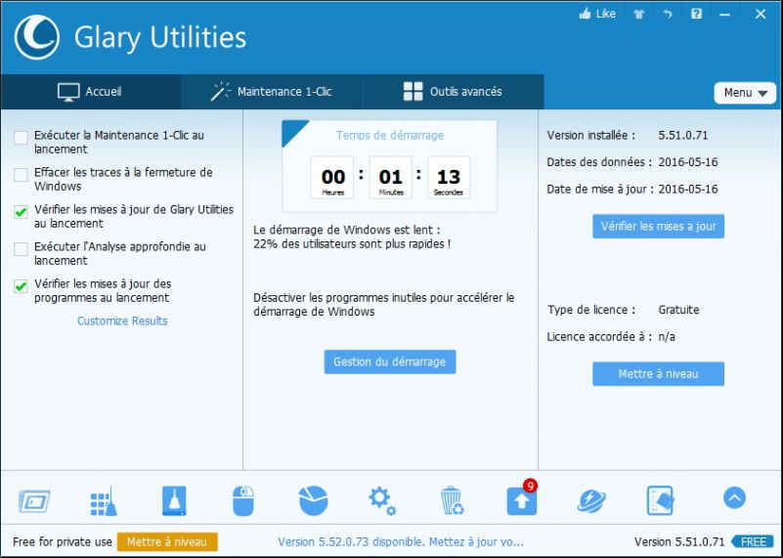Click the 01 Minutes timer box
The image size is (783, 558).
390,178
